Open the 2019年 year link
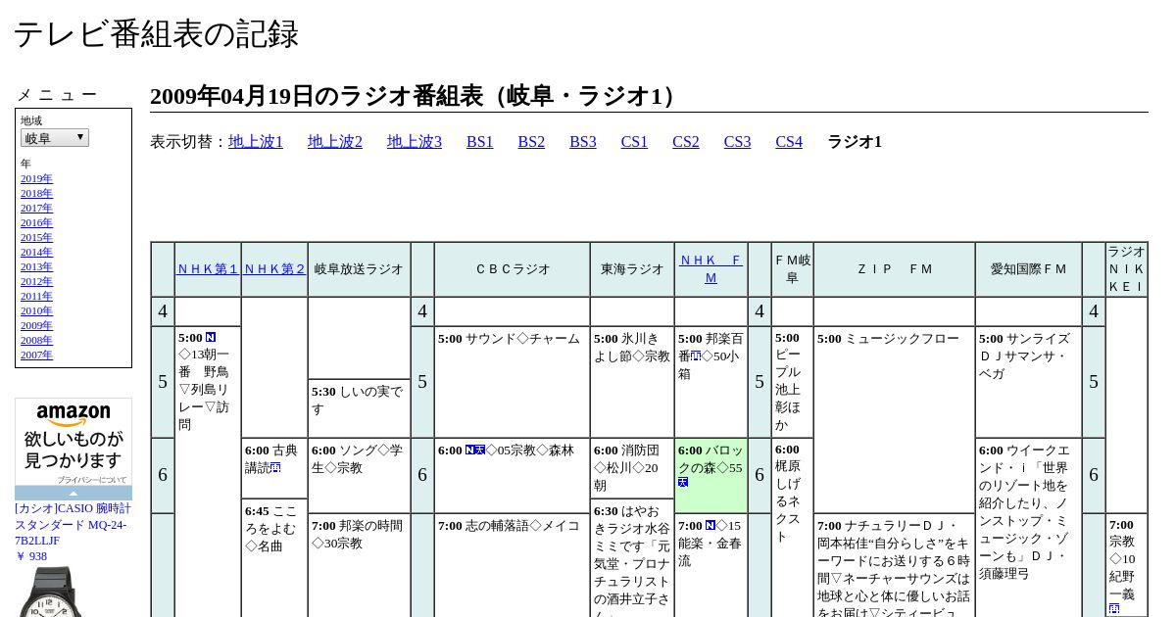Screen dimensions: 1176x617 point(36,178)
